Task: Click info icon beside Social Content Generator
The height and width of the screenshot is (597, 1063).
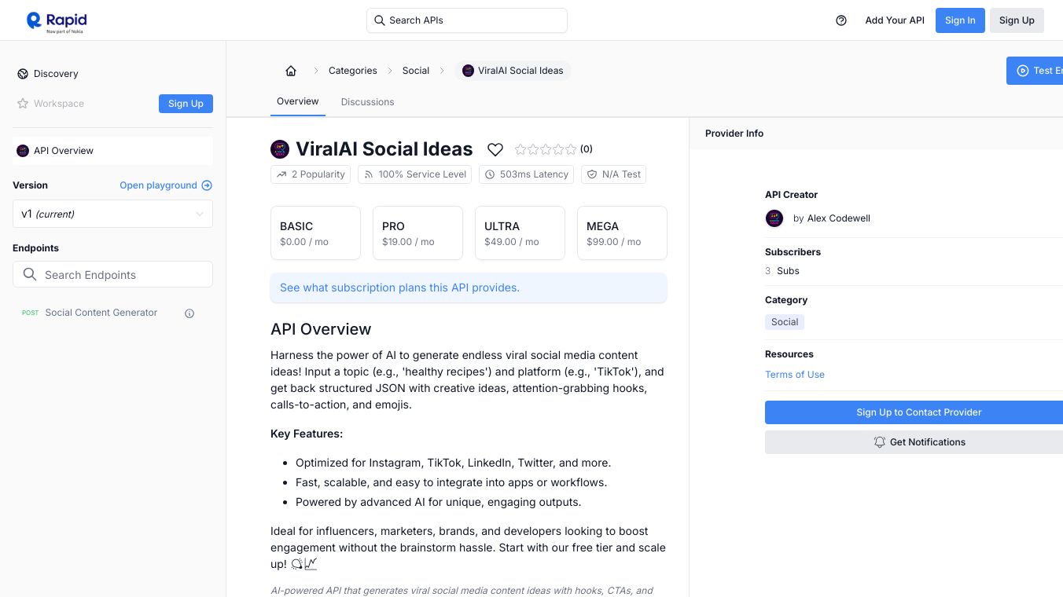Action: tap(189, 313)
